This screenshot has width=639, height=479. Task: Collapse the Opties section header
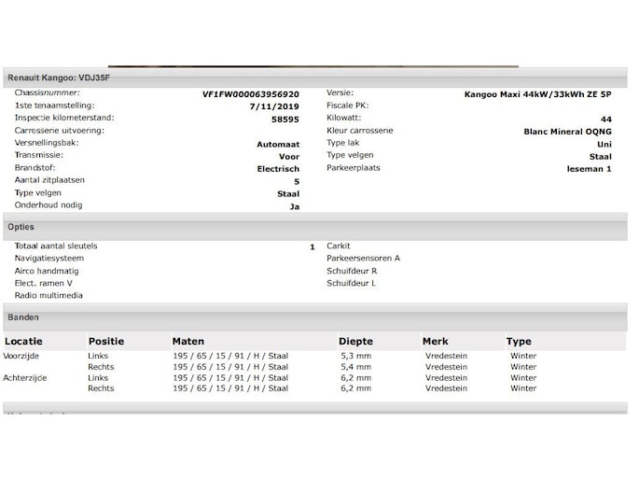point(21,227)
